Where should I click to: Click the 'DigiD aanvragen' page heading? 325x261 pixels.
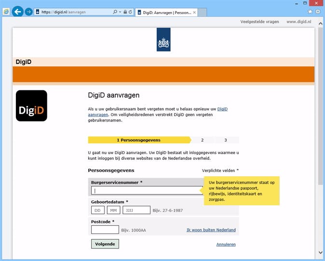tap(114, 95)
